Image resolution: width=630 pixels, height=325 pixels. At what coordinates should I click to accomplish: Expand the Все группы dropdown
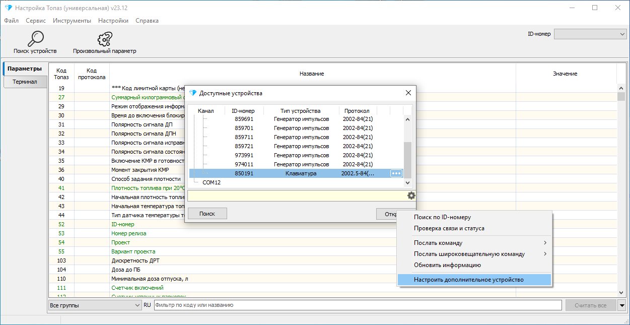(x=95, y=305)
